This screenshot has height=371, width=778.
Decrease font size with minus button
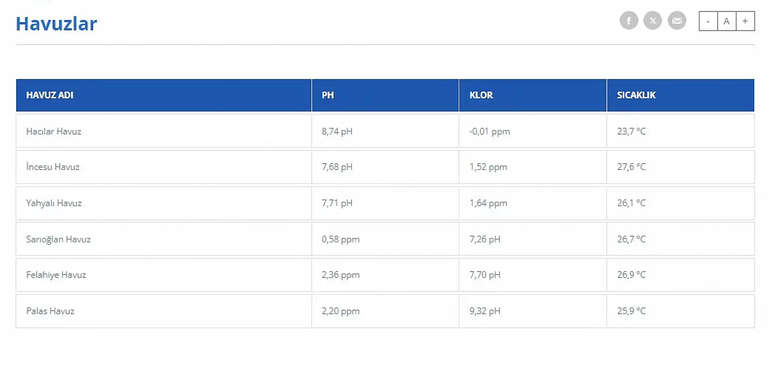[x=708, y=21]
